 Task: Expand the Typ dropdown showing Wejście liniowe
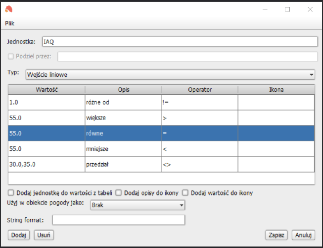(170, 74)
